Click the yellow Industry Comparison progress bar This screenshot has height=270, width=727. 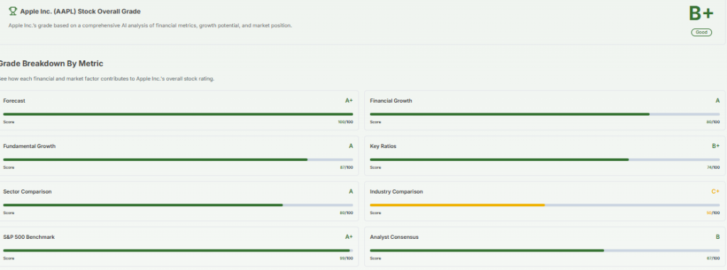click(457, 205)
